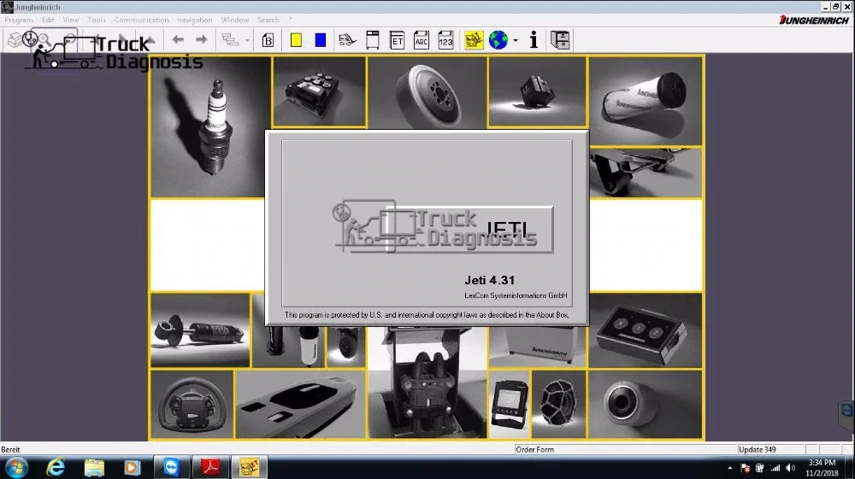The image size is (855, 479).
Task: Click the Update 349 status bar field
Action: [770, 450]
